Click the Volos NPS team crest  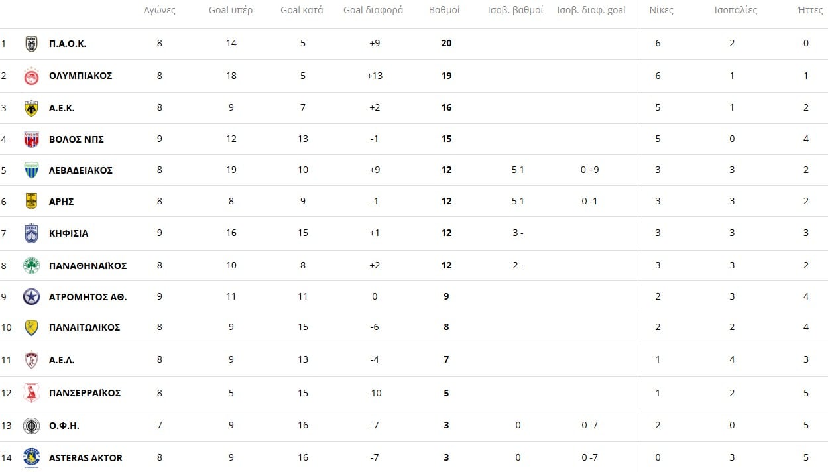point(31,139)
